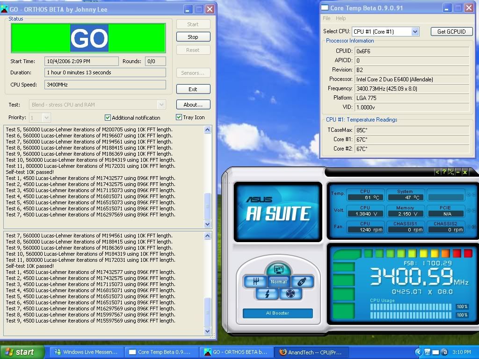Open the Priority dropdown in ORTHOS
Screen dimensions: 479x359
46,117
